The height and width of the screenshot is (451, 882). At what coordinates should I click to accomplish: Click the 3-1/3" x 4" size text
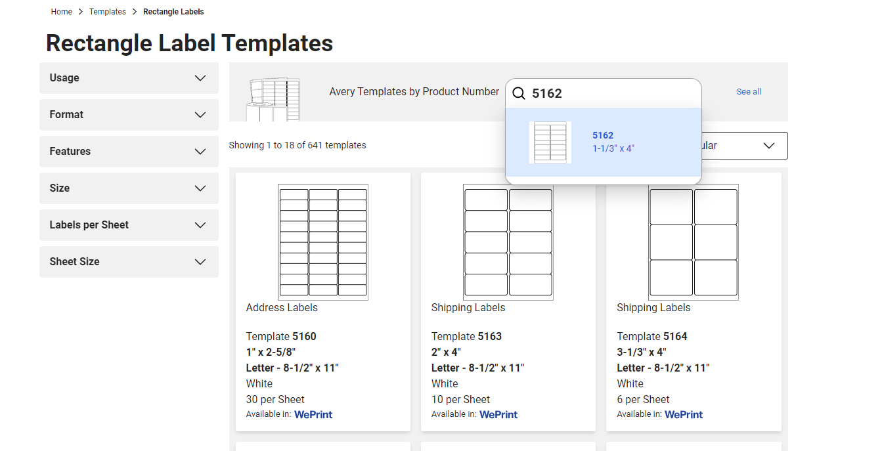coord(641,353)
